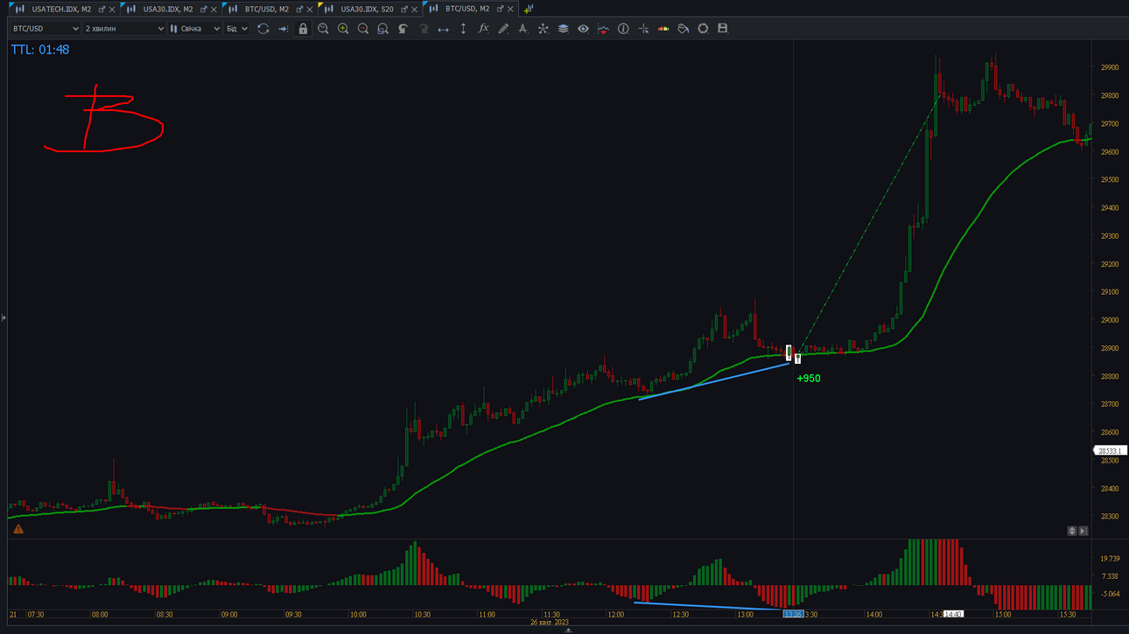
Task: Toggle the chart lock icon
Action: 303,29
